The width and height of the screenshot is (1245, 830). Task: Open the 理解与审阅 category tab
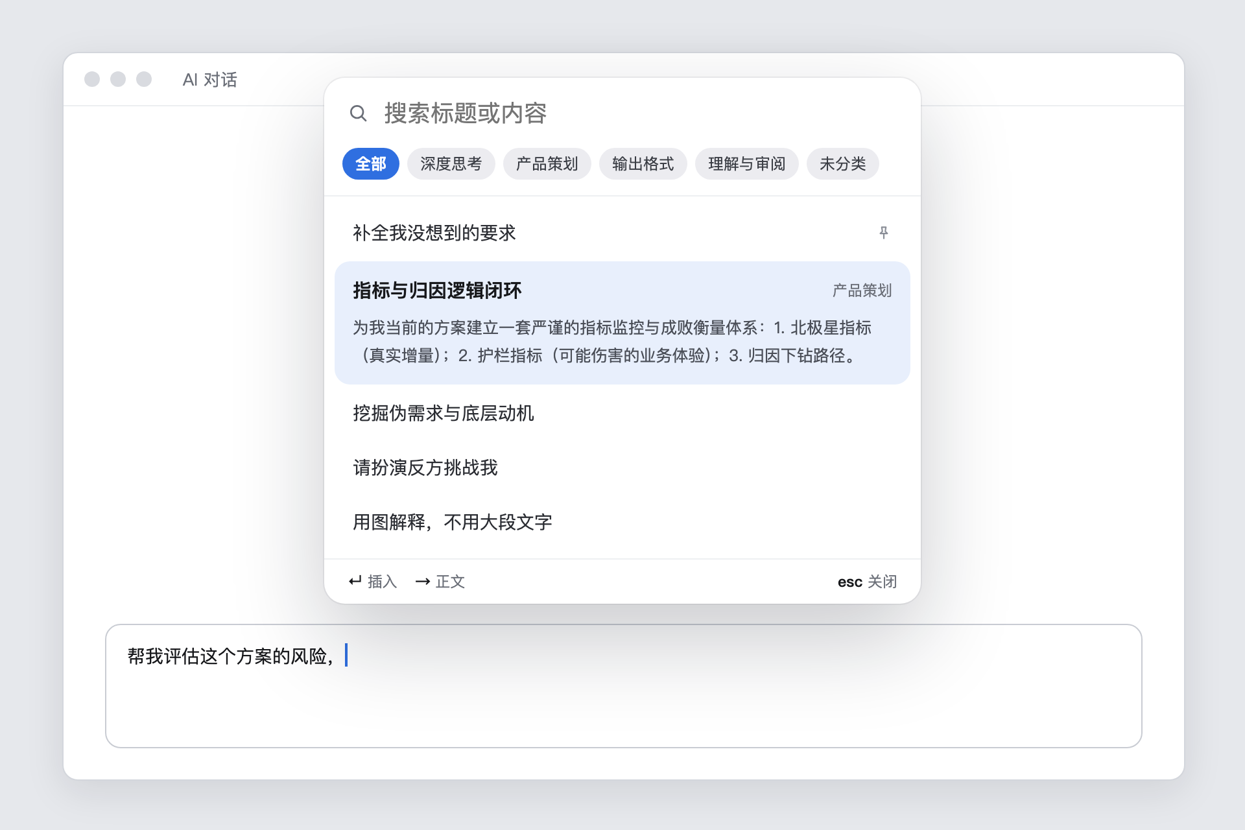[x=746, y=164]
